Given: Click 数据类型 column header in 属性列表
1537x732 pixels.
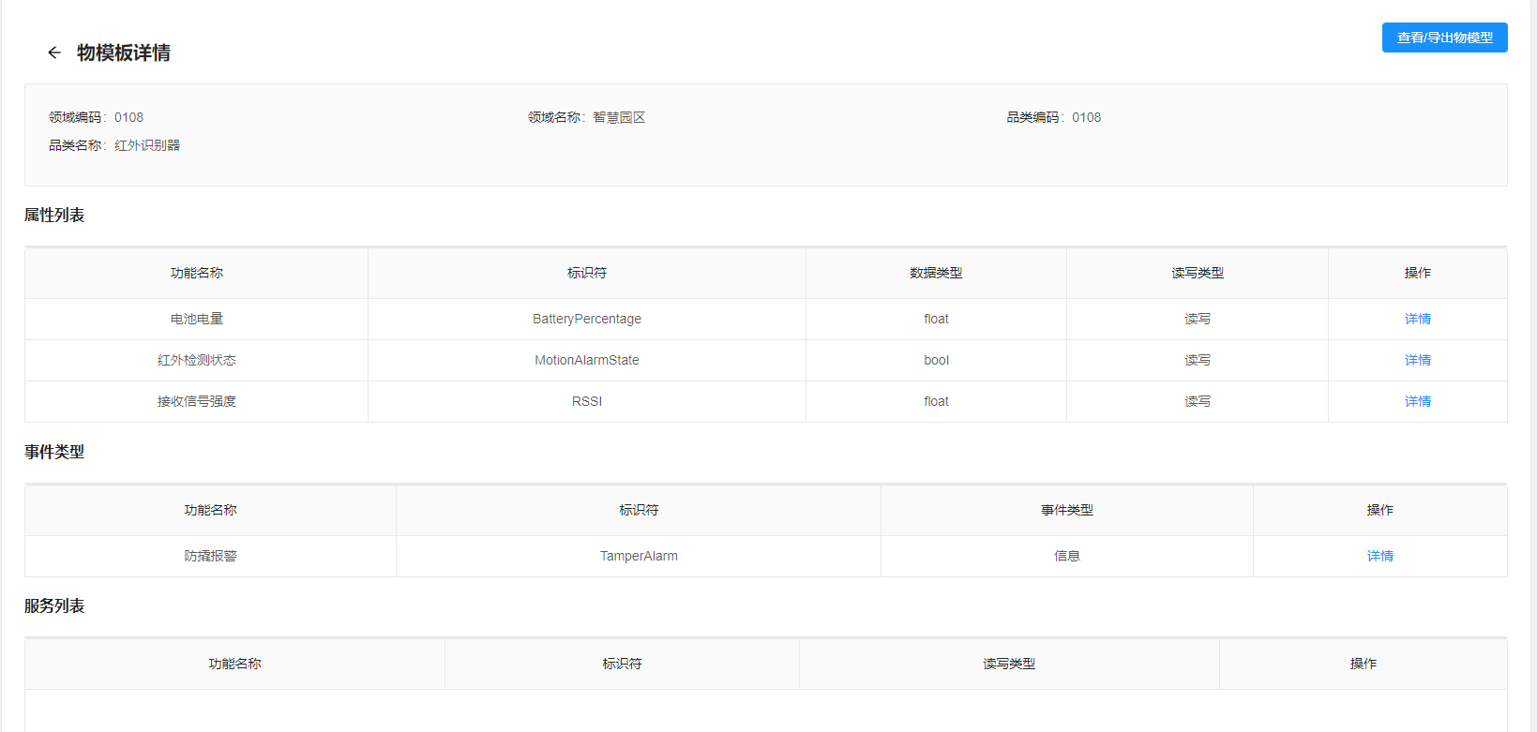Looking at the screenshot, I should click(x=936, y=273).
